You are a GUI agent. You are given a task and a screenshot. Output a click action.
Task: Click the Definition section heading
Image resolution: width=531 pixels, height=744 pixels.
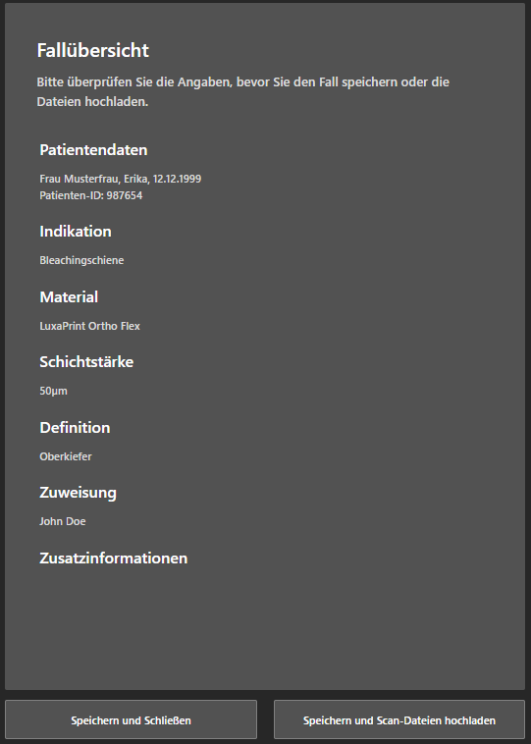(x=75, y=428)
